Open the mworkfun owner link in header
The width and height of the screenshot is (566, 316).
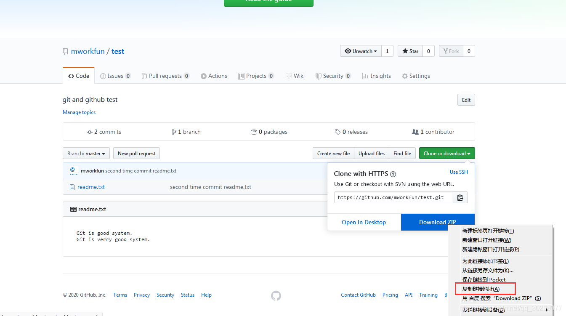[x=88, y=51]
